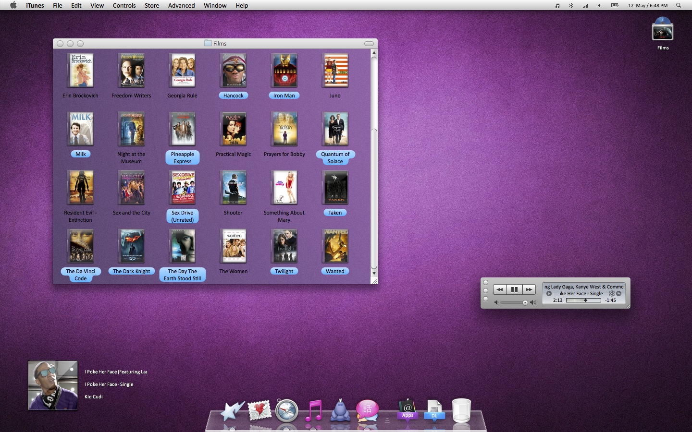Click the Sex Drive (Unrated) cover
This screenshot has width=692, height=432.
[x=183, y=188]
